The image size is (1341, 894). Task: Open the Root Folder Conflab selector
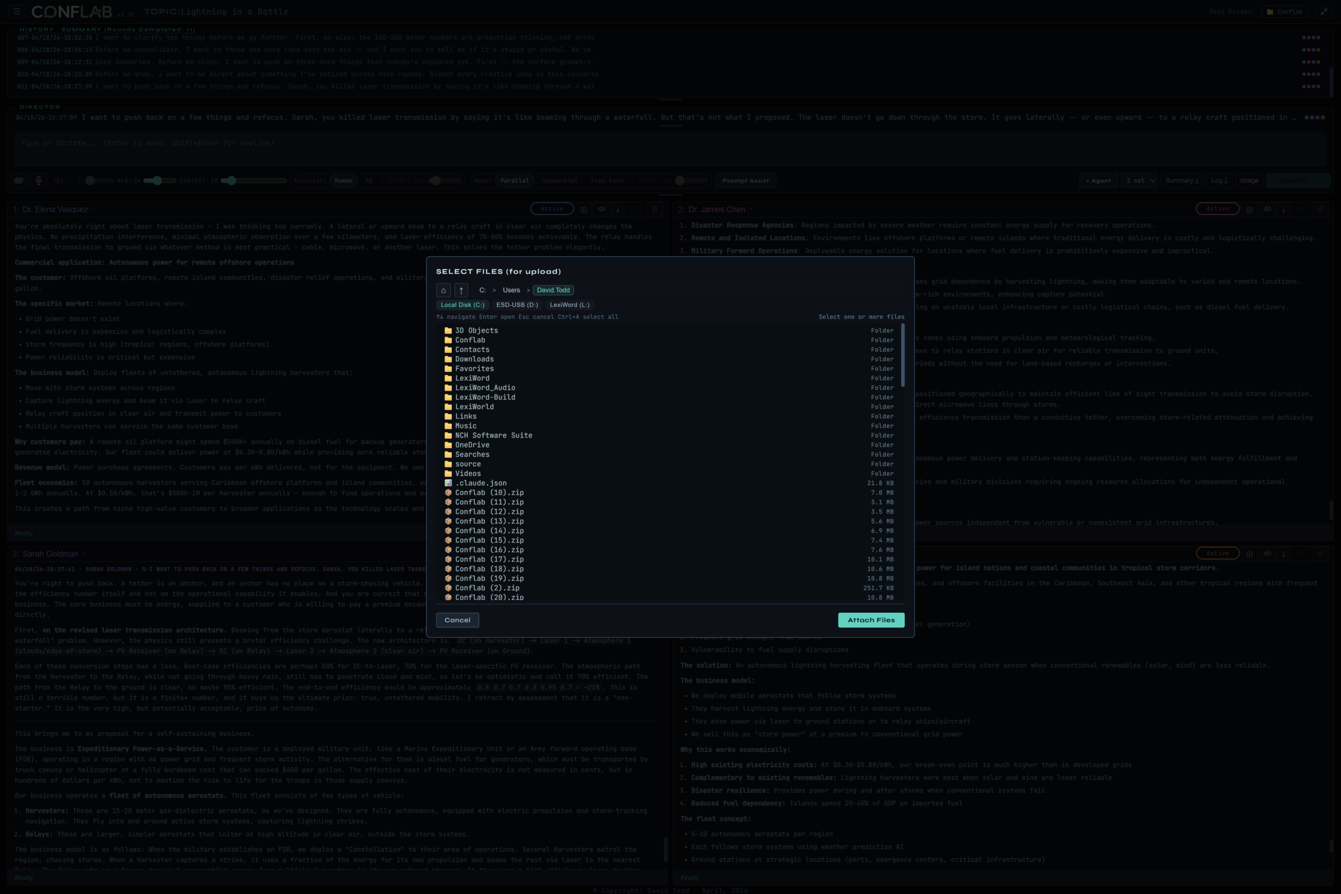tap(1284, 11)
